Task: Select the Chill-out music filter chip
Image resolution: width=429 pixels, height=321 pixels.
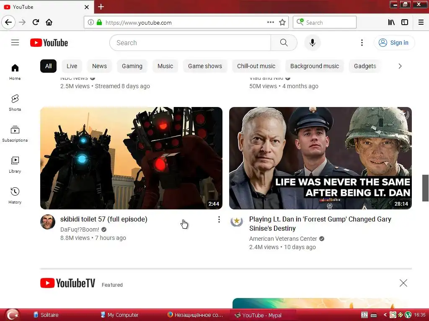Action: 256,66
